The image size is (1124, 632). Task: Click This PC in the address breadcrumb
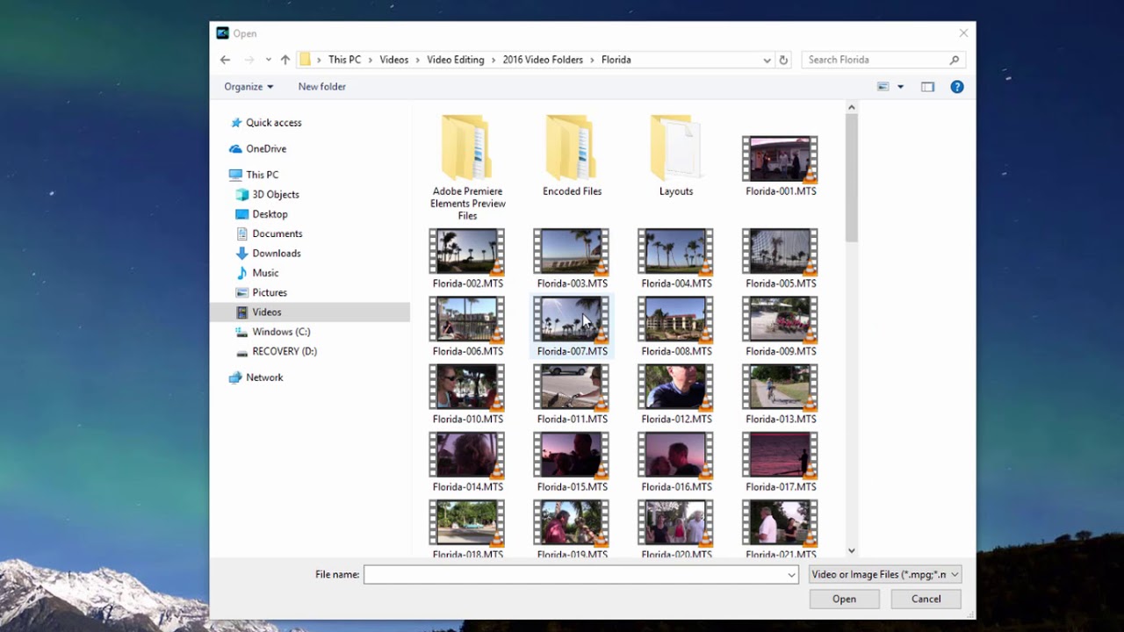click(x=344, y=60)
